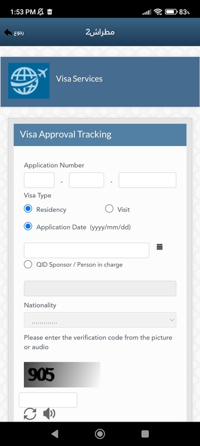
Task: Choose Application Date search option
Action: [x=28, y=227]
